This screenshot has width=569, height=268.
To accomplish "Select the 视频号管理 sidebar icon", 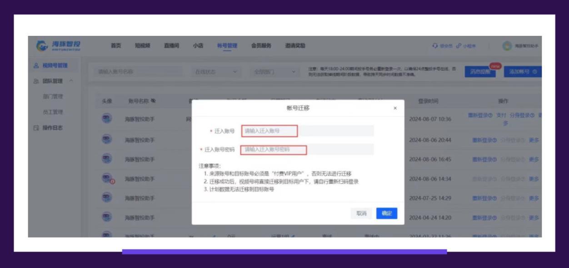I will coord(36,65).
